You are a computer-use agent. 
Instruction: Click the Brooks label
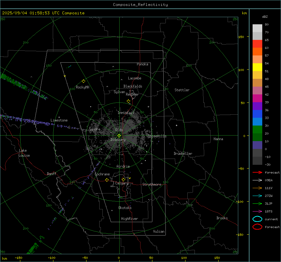point(222,218)
